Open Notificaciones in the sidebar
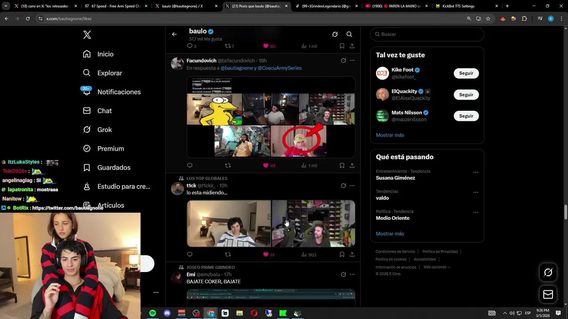Viewport: 568px width, 319px height. click(x=112, y=92)
